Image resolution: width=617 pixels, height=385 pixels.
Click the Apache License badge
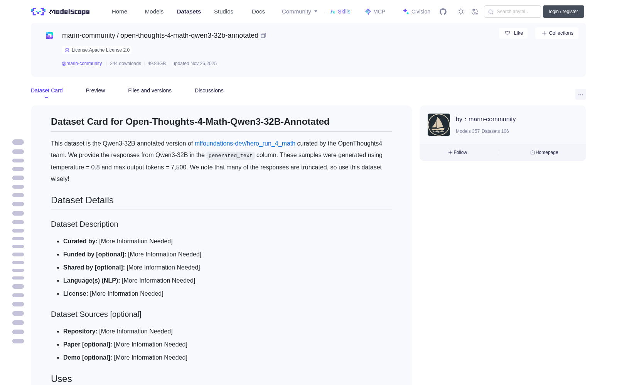click(96, 50)
